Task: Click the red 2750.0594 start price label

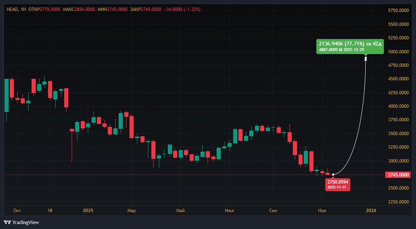Action: tap(338, 184)
